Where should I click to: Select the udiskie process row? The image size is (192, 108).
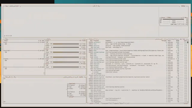pos(138,65)
